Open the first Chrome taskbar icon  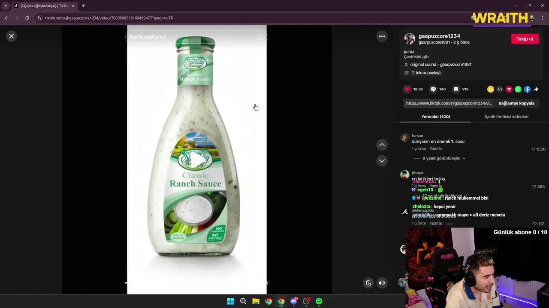268,301
